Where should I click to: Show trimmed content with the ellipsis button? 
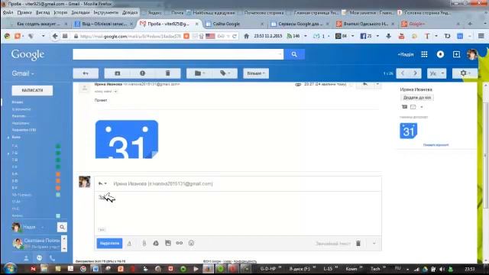[102, 230]
